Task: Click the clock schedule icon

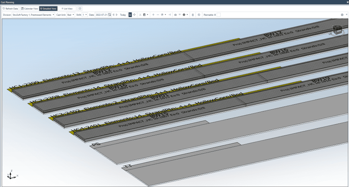Action: [162, 15]
